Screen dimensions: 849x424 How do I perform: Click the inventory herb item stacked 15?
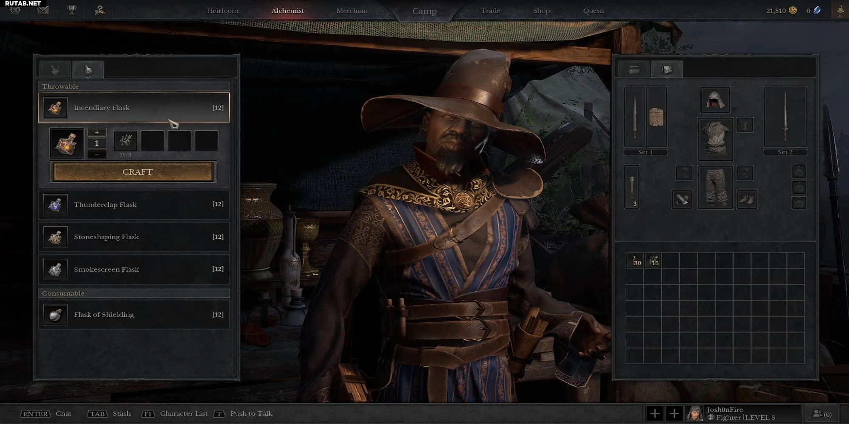coord(653,260)
